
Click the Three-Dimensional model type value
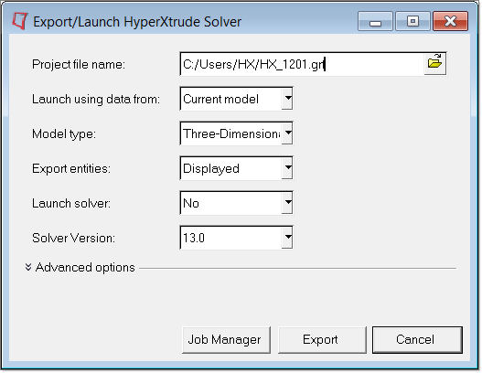point(230,133)
